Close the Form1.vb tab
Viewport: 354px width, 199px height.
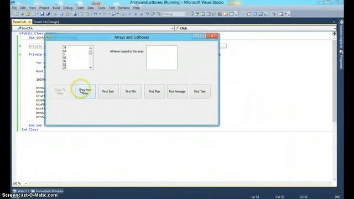(x=29, y=22)
